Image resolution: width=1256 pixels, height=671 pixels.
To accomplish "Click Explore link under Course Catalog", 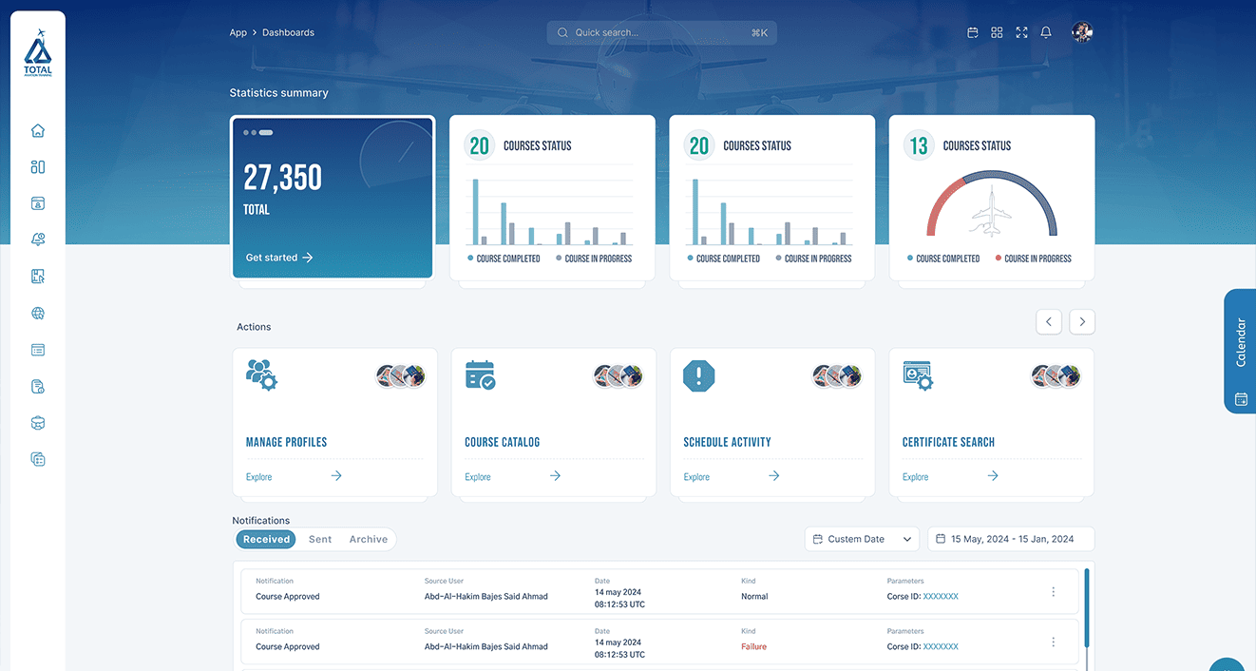I will [478, 477].
